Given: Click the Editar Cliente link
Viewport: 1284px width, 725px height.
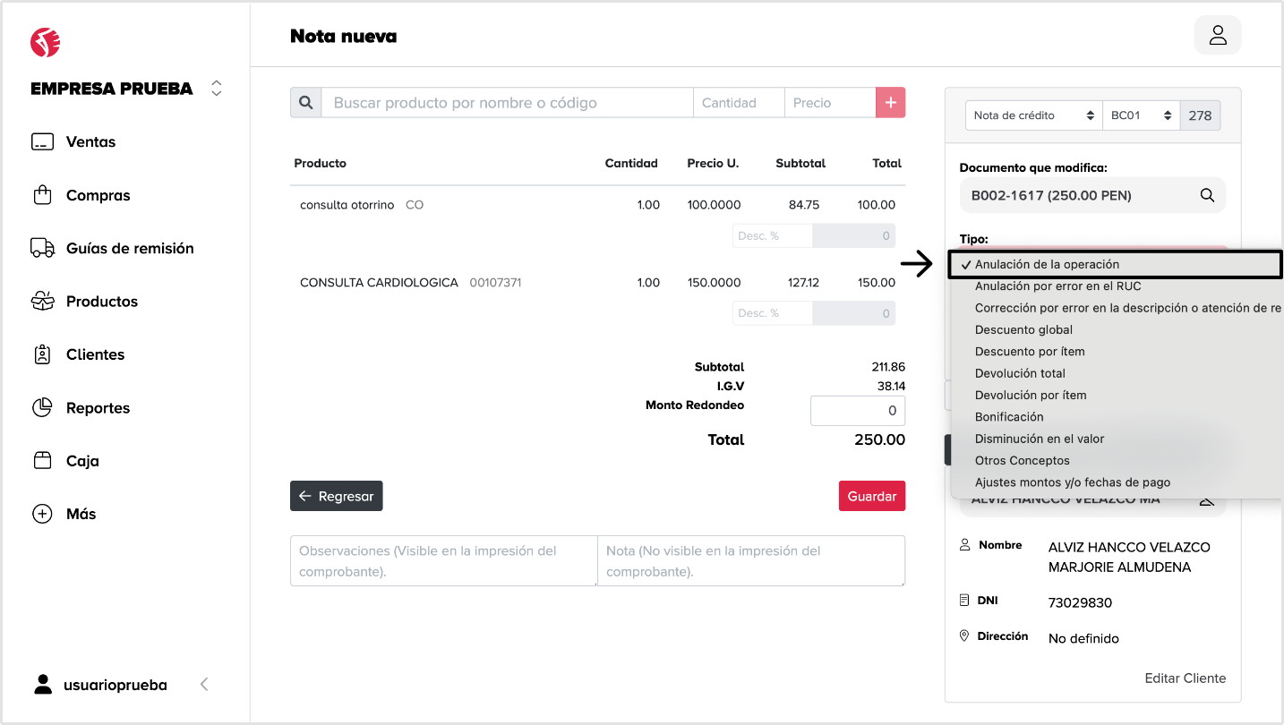Looking at the screenshot, I should pos(1185,678).
